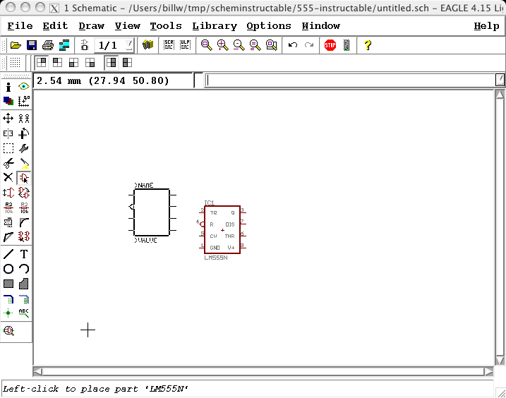506x398 pixels.
Task: Toggle the Mirror off parameter button
Action: (112, 62)
